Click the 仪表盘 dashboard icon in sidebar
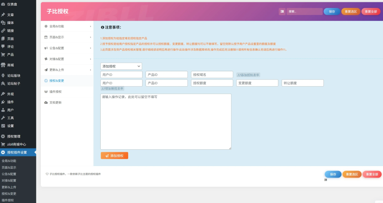The height and width of the screenshot is (203, 383). [x=3, y=4]
